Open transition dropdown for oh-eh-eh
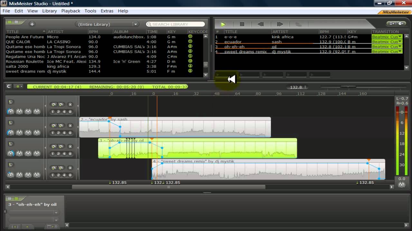Screen dimensions: 412x231 400,47
